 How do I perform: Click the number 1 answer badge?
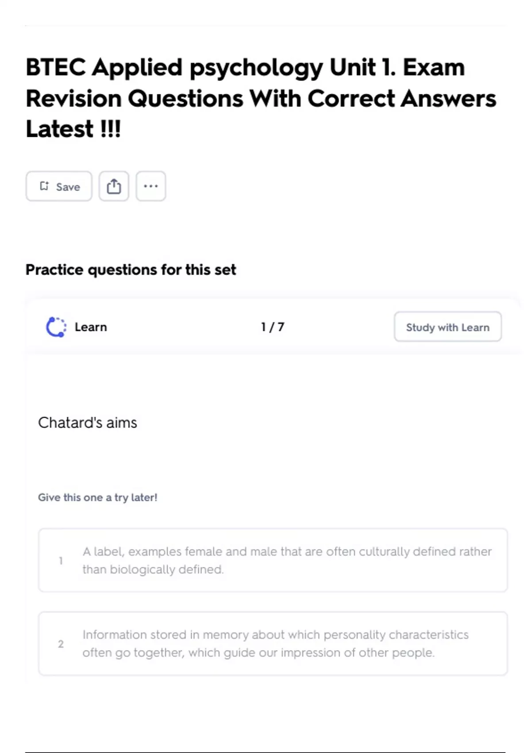(x=61, y=560)
